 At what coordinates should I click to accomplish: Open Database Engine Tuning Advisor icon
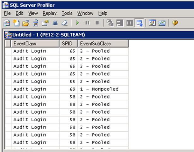coord(152,23)
